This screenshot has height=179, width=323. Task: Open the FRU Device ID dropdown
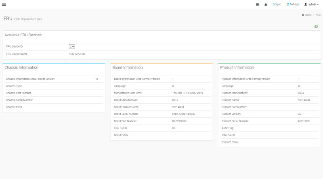coord(72,47)
